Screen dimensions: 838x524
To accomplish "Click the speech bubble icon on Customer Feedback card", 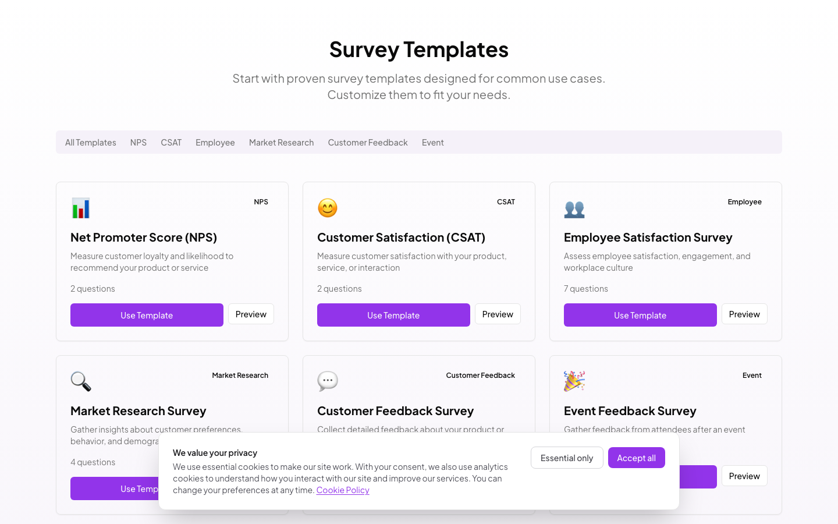I will [328, 381].
